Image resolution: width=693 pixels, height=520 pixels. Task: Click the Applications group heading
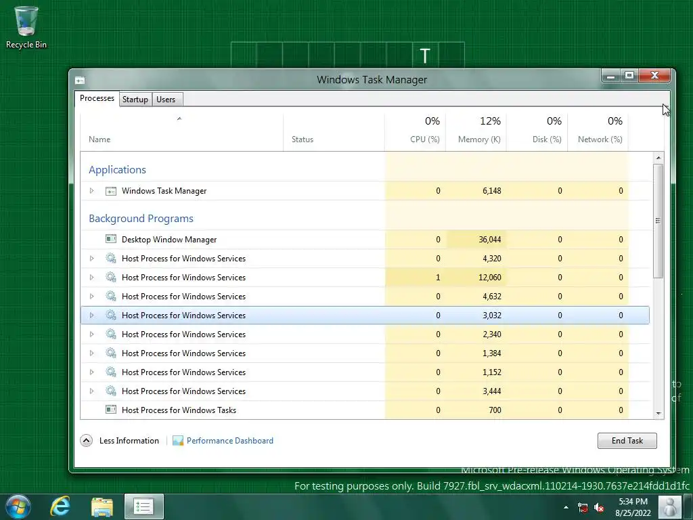click(117, 170)
